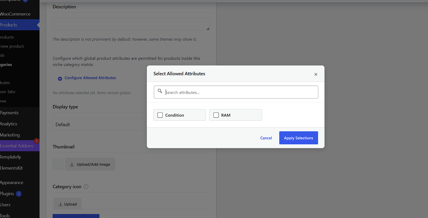Image resolution: width=428 pixels, height=218 pixels.
Task: Click the help icon next to Category icon
Action: coord(86,187)
